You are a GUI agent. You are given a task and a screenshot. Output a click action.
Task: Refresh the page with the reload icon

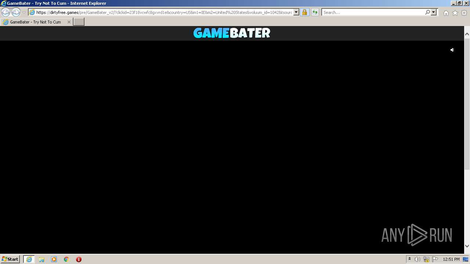point(315,12)
